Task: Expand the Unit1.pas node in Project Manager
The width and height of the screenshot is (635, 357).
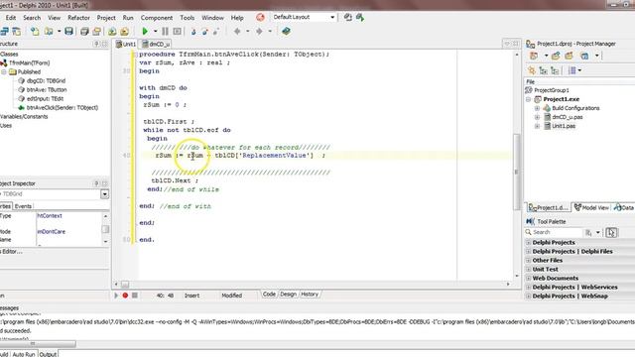Action: (538, 126)
